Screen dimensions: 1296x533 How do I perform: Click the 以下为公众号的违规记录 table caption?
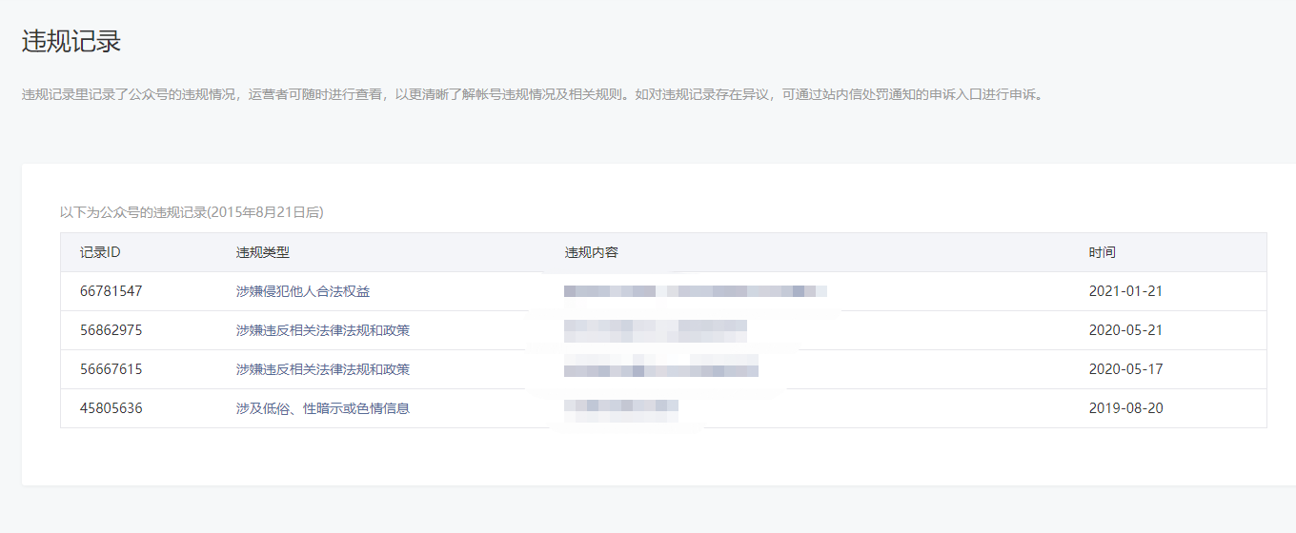[x=192, y=212]
